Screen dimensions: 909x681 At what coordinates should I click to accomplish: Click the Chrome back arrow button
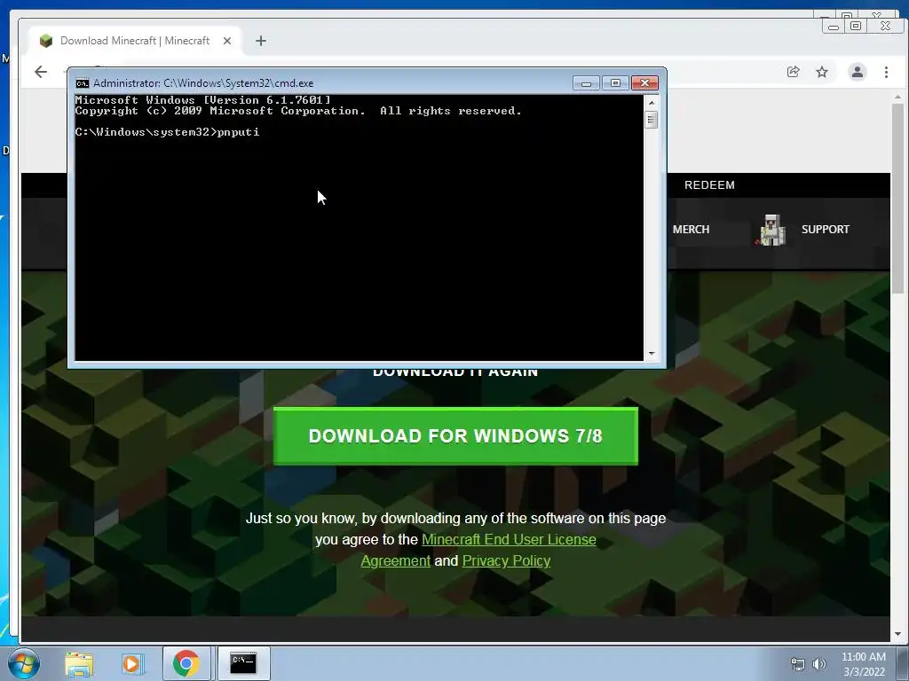[41, 72]
